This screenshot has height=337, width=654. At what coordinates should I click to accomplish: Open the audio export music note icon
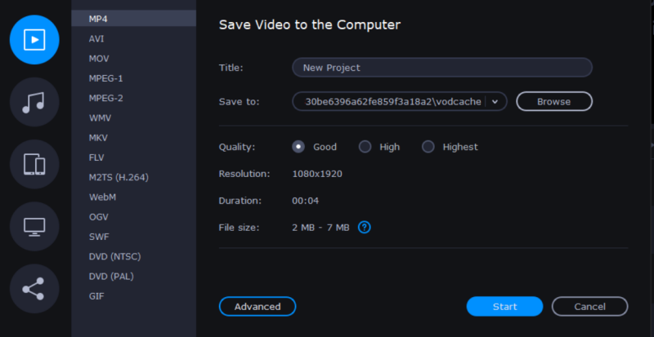(x=34, y=102)
